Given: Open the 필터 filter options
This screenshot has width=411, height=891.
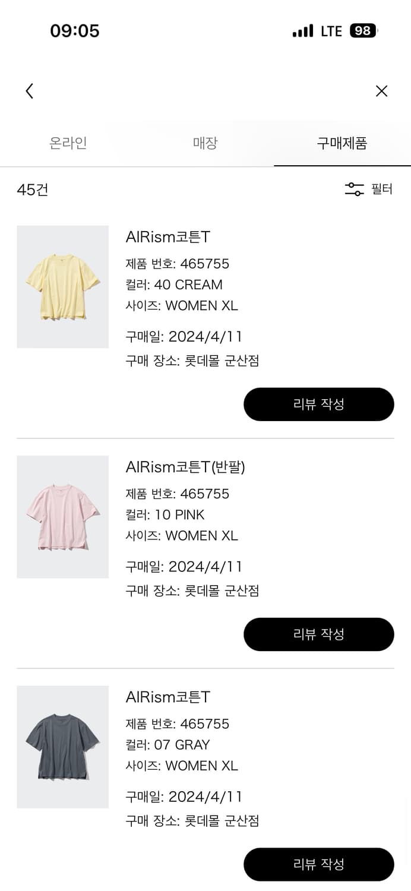Looking at the screenshot, I should click(x=382, y=189).
